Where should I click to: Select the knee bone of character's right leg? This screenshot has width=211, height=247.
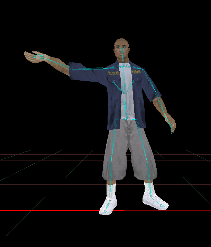pyautogui.click(x=111, y=165)
